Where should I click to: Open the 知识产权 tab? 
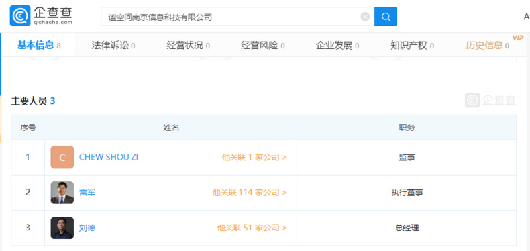412,45
